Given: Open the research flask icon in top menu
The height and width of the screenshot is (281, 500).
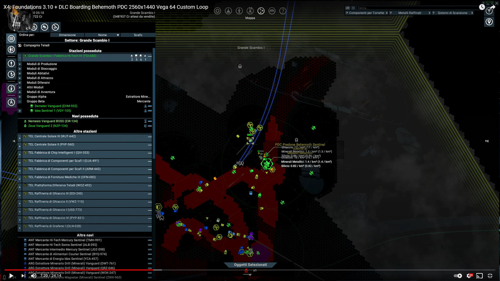Looking at the screenshot, I should pyautogui.click(x=229, y=11).
